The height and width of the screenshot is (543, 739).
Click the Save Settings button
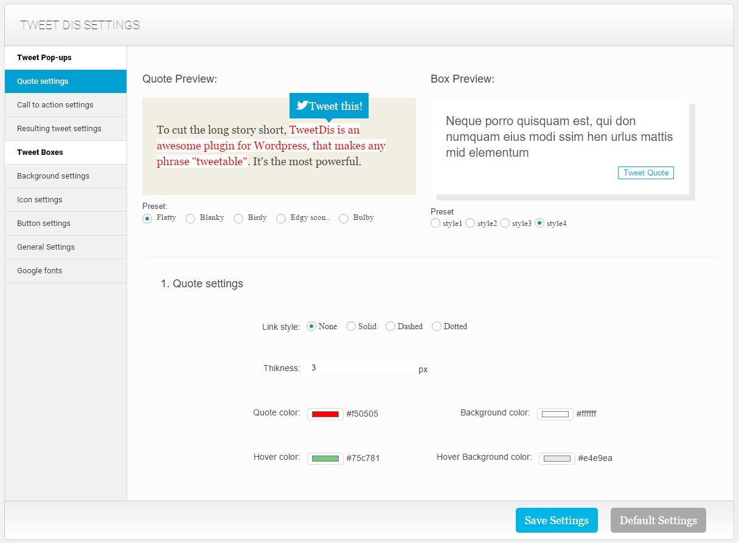click(x=557, y=521)
